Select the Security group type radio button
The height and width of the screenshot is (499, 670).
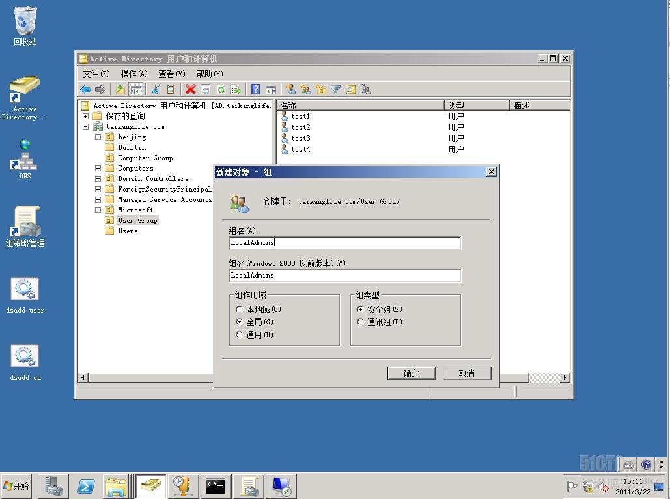click(x=361, y=309)
